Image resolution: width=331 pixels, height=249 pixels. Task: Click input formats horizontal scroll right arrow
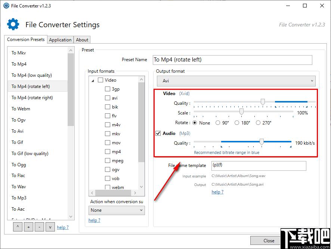click(x=135, y=193)
